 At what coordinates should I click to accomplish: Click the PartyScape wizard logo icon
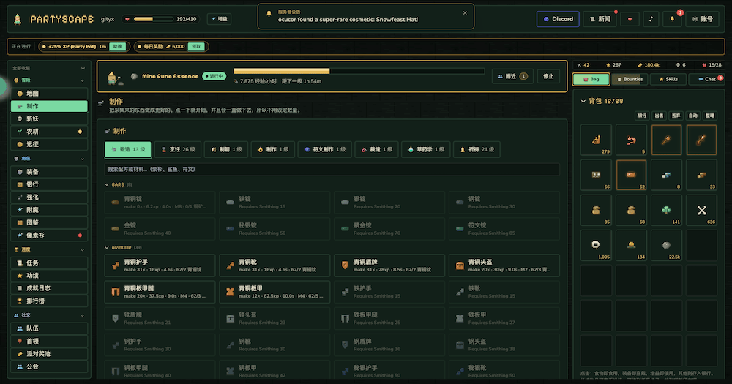[x=18, y=19]
